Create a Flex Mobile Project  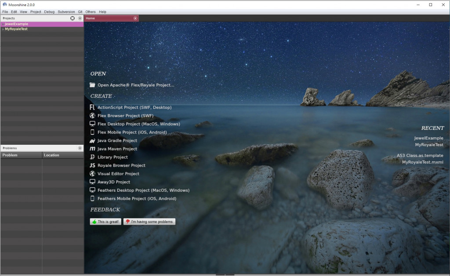tap(132, 132)
